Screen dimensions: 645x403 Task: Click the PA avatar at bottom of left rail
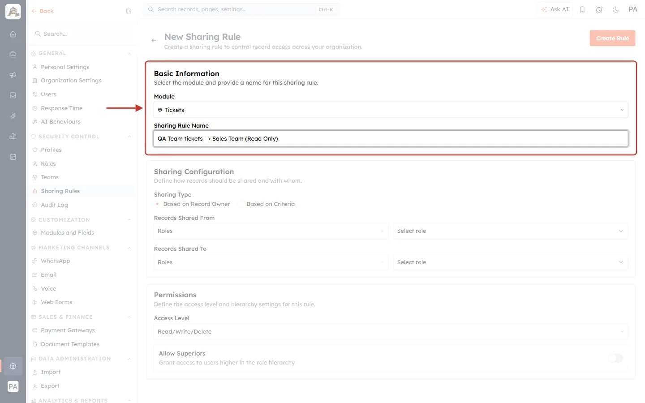pyautogui.click(x=13, y=386)
